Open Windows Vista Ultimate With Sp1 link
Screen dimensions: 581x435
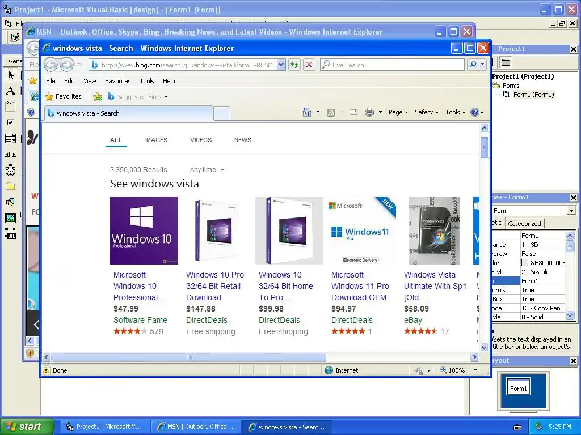(x=435, y=286)
